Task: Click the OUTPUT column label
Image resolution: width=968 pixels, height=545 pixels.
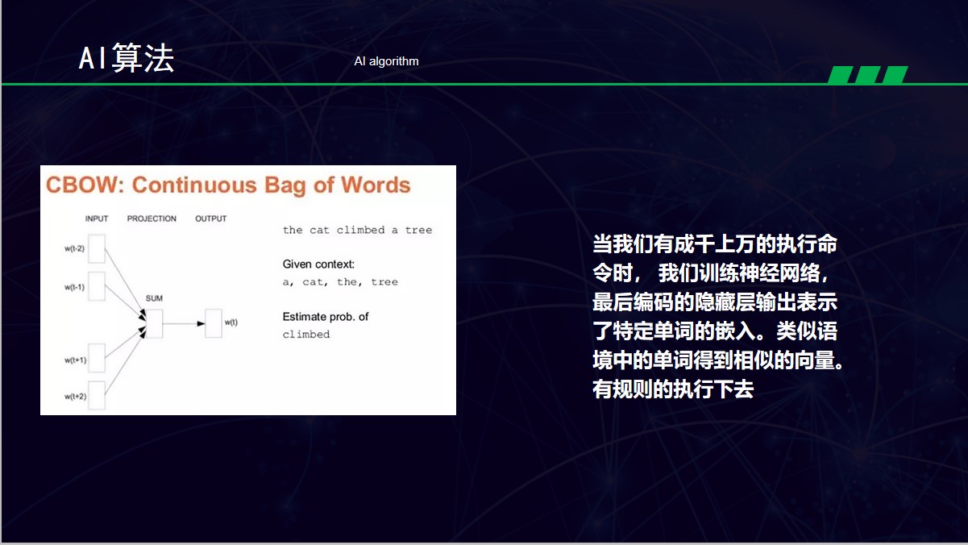Action: (x=211, y=218)
